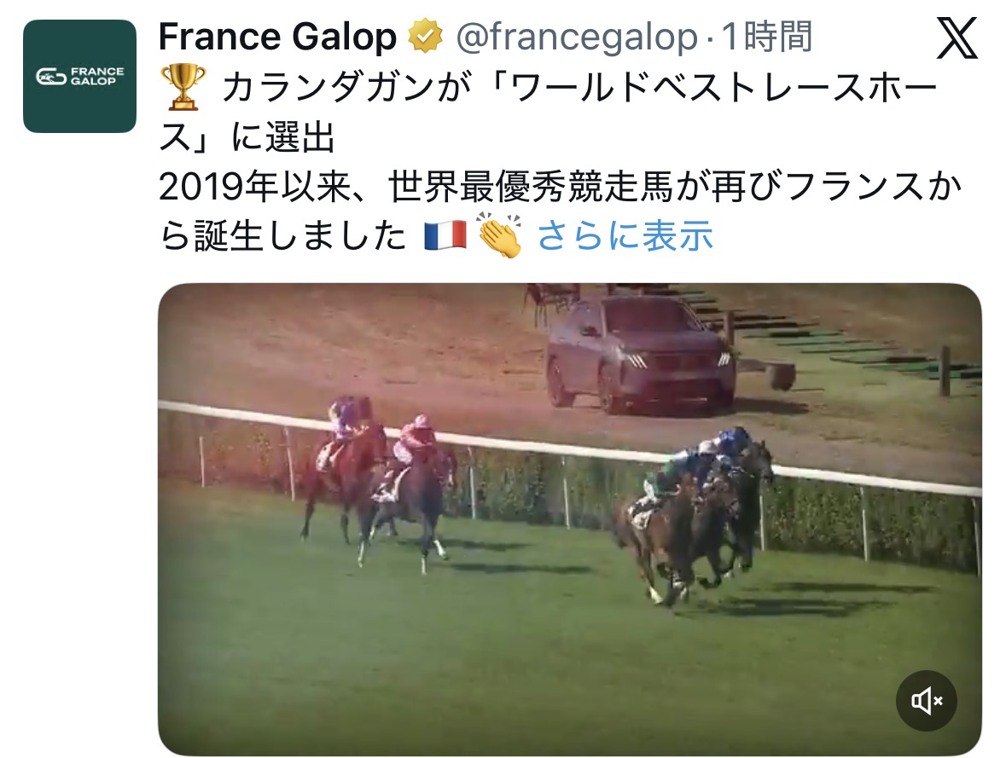This screenshot has height=758, width=1006.
Task: Click the SUV shown in the video
Action: coord(640,353)
